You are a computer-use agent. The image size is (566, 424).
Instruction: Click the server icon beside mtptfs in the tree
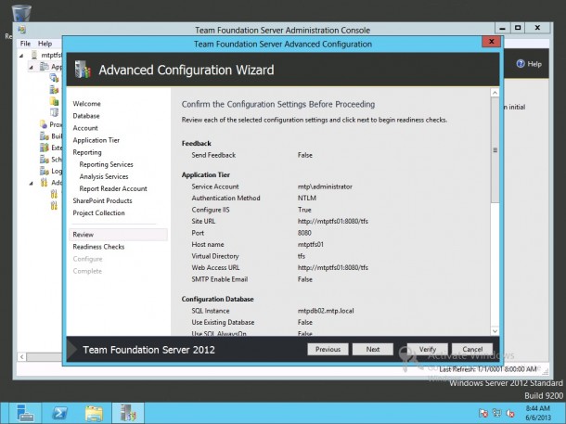(34, 55)
